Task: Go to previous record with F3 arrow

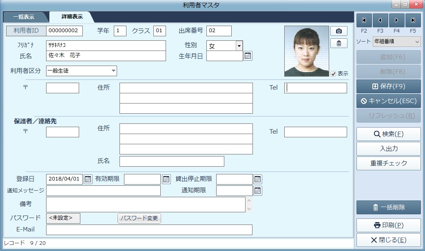Action: [x=380, y=20]
